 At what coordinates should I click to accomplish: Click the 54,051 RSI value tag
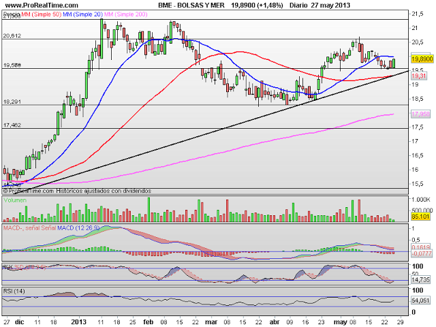420,300
